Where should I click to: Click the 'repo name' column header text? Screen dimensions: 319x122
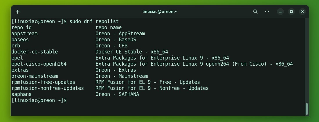tap(109, 27)
